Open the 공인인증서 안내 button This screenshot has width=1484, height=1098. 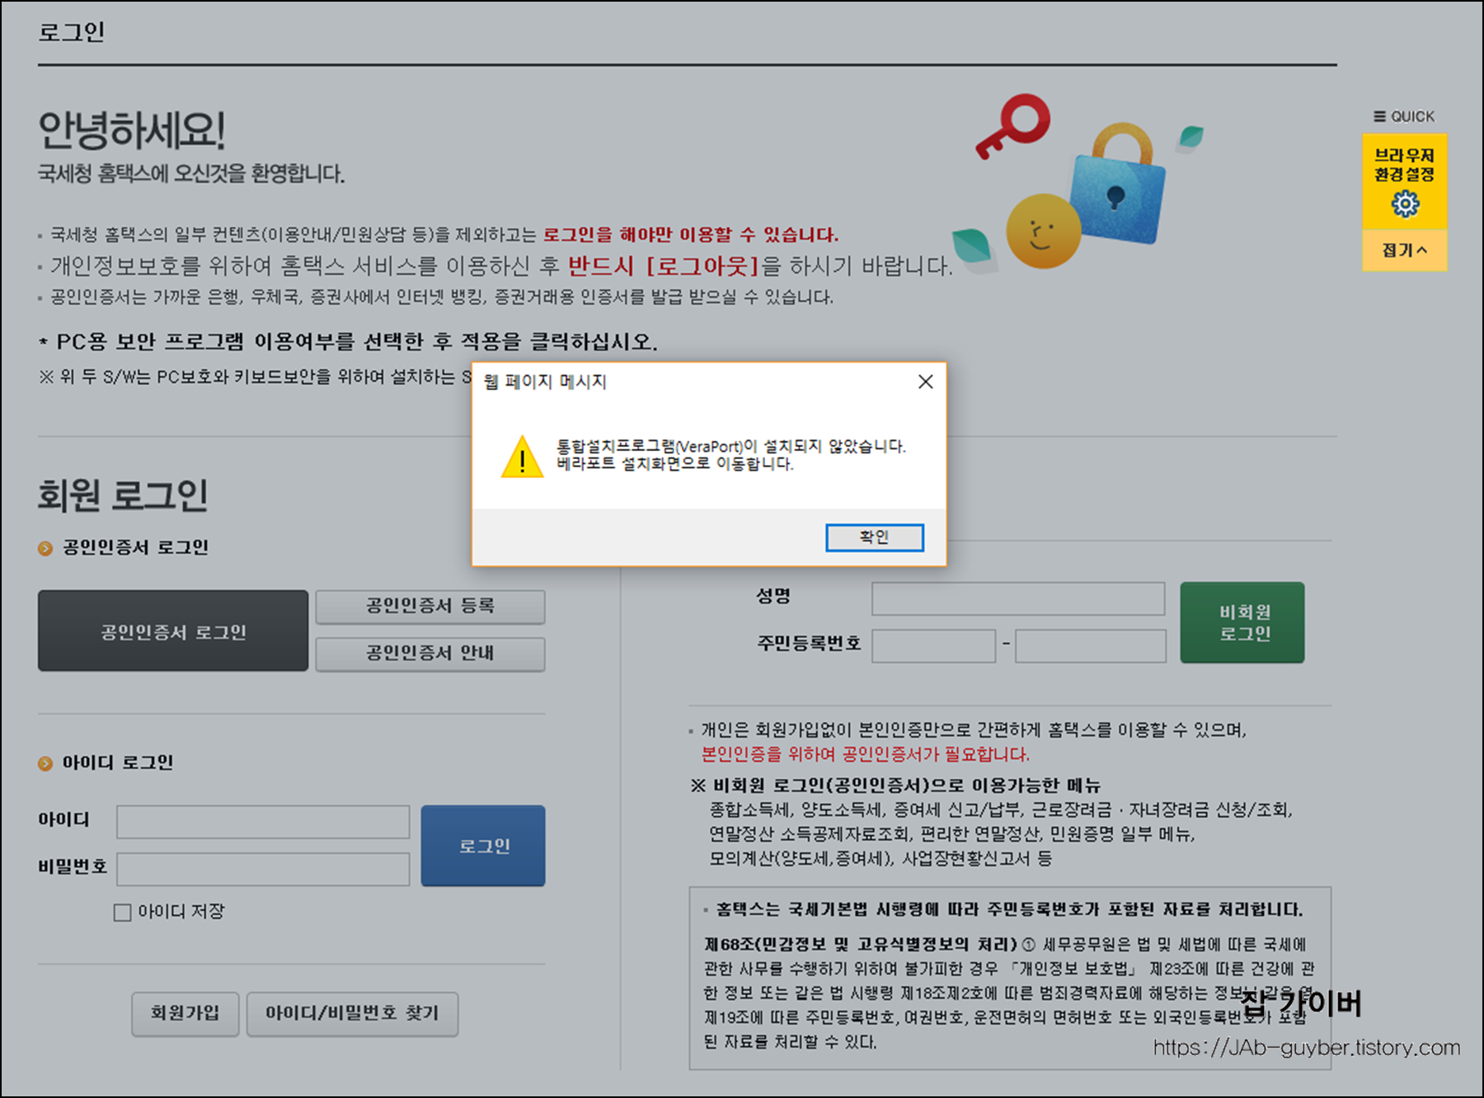[x=430, y=654]
